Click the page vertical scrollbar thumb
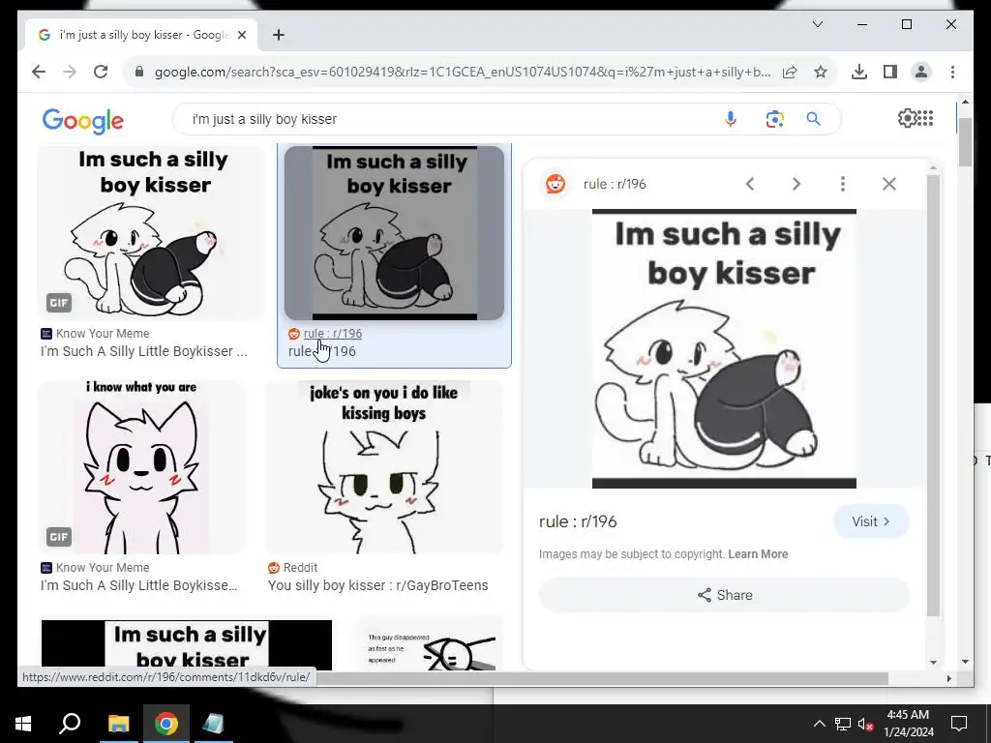Screen dimensions: 991x743 [965, 142]
